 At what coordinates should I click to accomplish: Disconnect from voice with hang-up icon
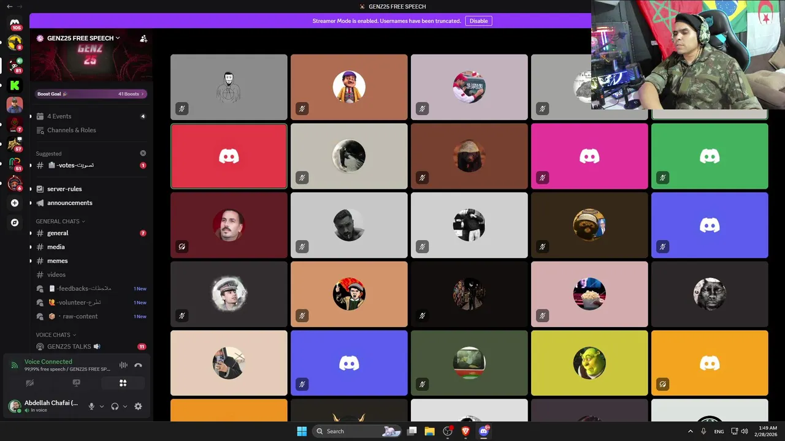[x=138, y=365]
